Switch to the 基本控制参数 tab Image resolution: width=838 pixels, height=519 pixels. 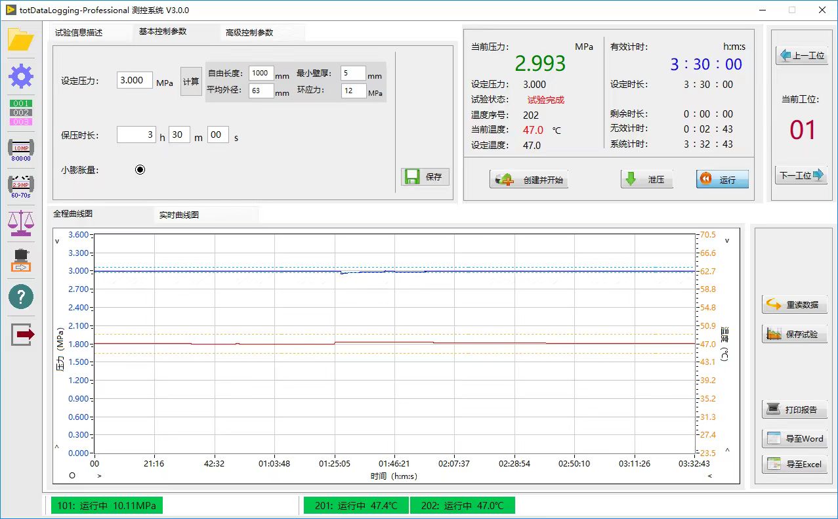click(x=163, y=31)
